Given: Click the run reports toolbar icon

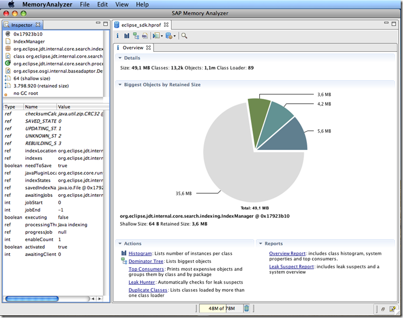Looking at the screenshot, I should pyautogui.click(x=156, y=36).
